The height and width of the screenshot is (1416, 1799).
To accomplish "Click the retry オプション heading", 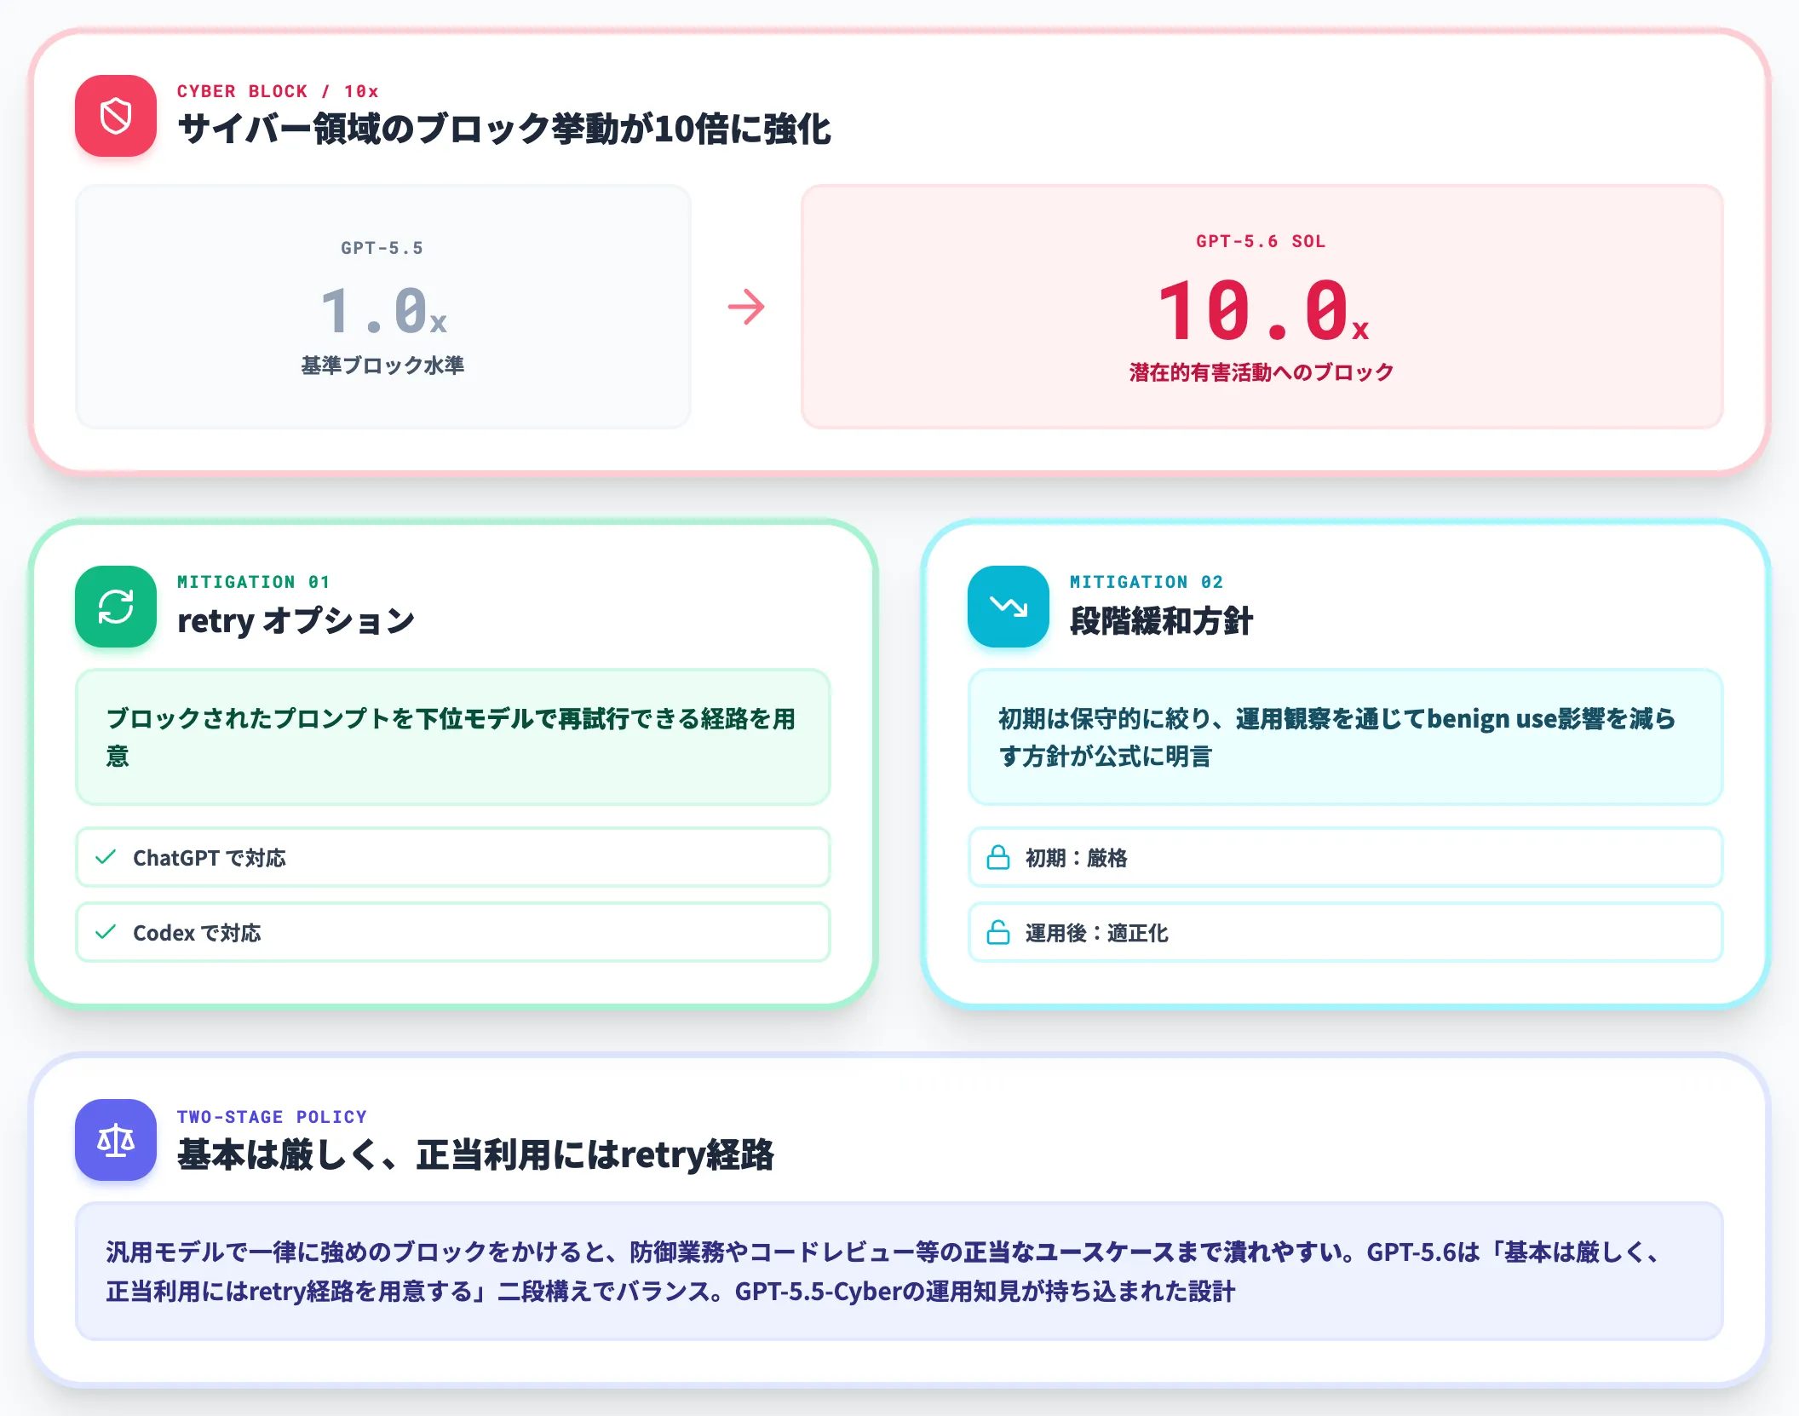I will (296, 620).
